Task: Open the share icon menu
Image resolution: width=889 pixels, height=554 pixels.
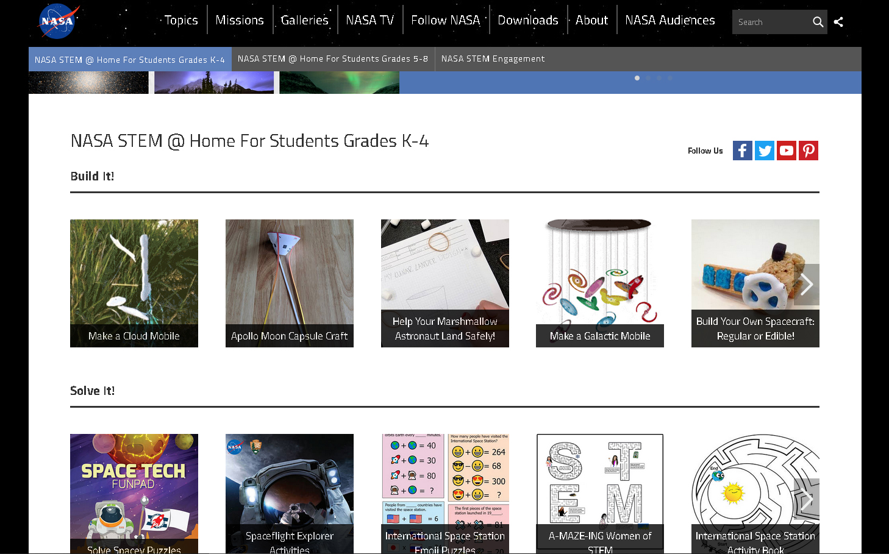Action: pyautogui.click(x=839, y=22)
